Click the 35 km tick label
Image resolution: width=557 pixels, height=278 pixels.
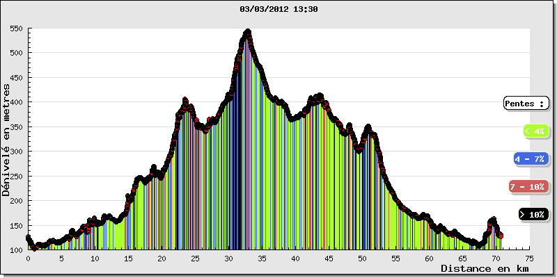[x=262, y=258]
